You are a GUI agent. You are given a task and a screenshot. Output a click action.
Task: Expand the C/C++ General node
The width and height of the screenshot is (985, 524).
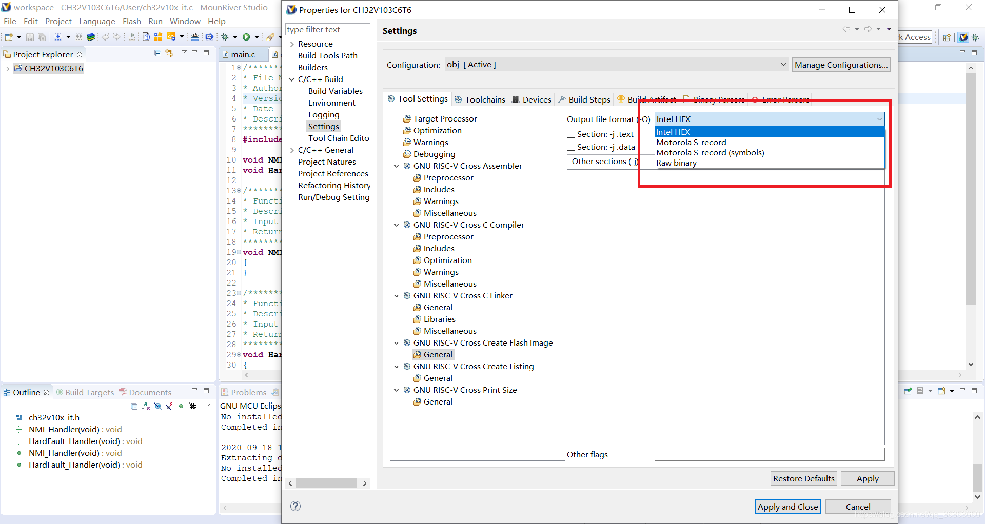pos(292,150)
